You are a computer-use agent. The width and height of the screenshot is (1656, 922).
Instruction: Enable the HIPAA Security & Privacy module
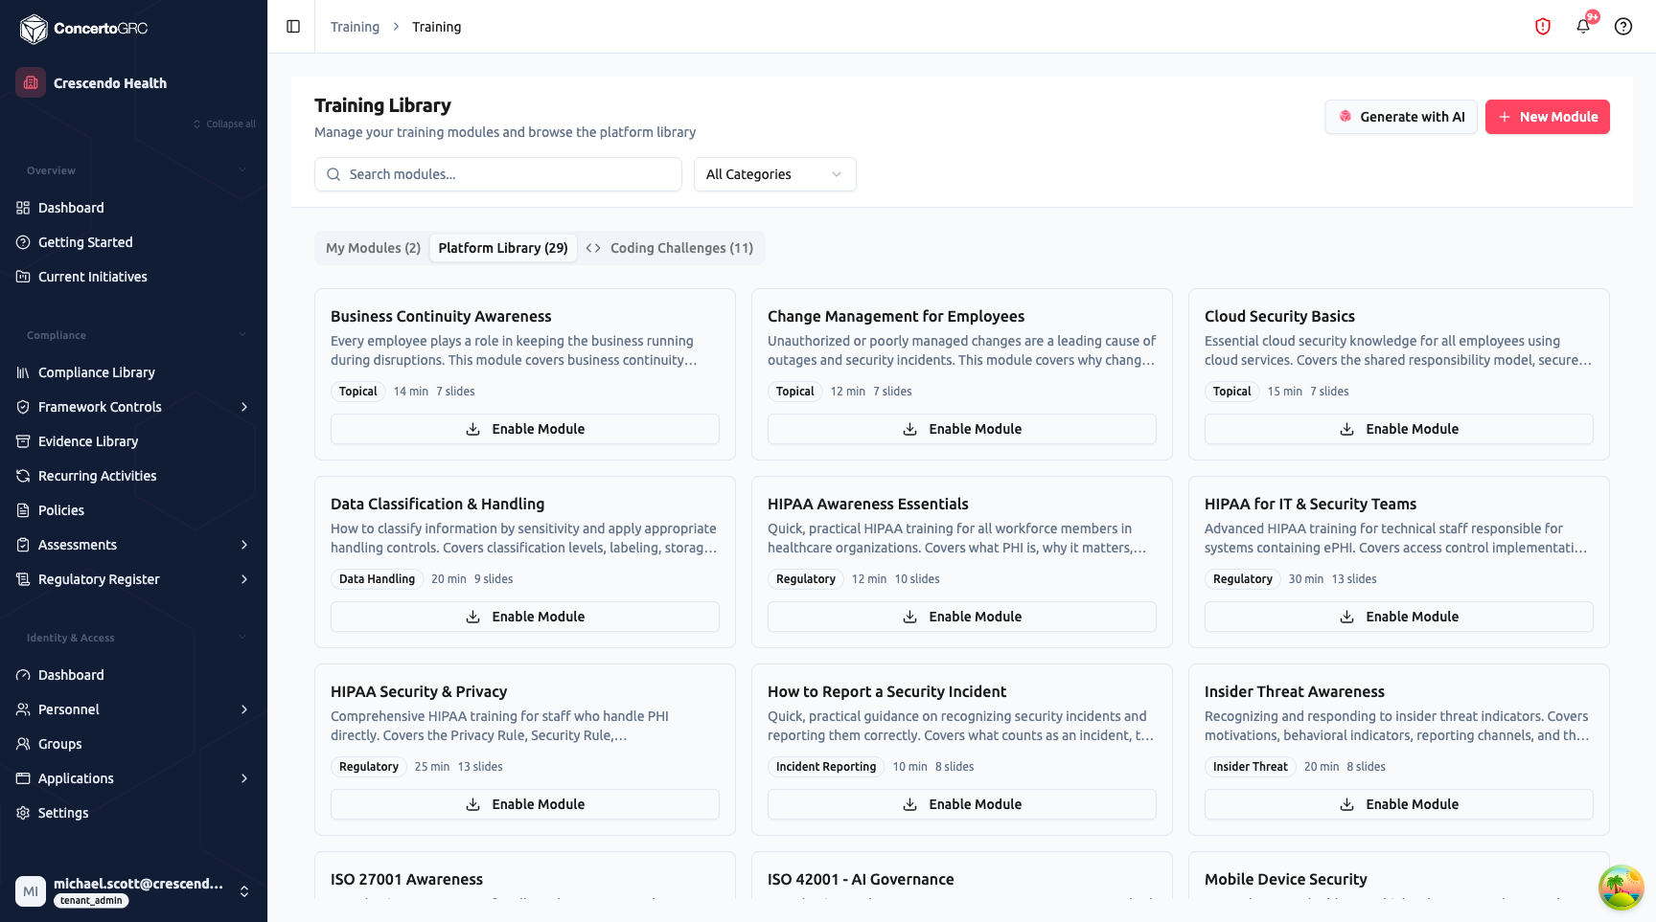coord(525,804)
